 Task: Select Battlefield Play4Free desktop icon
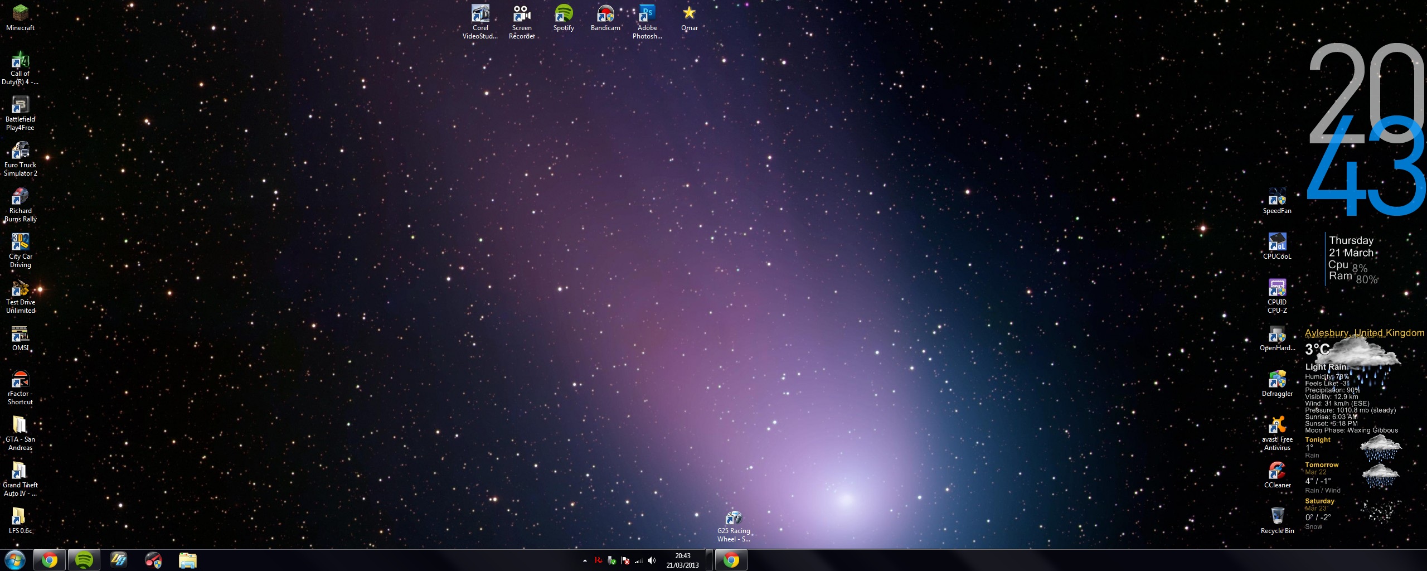(x=20, y=114)
